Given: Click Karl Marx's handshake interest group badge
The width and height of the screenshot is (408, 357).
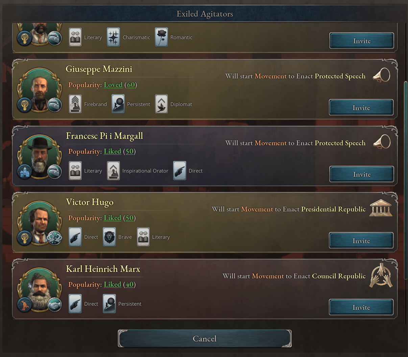Looking at the screenshot, I should tap(54, 305).
